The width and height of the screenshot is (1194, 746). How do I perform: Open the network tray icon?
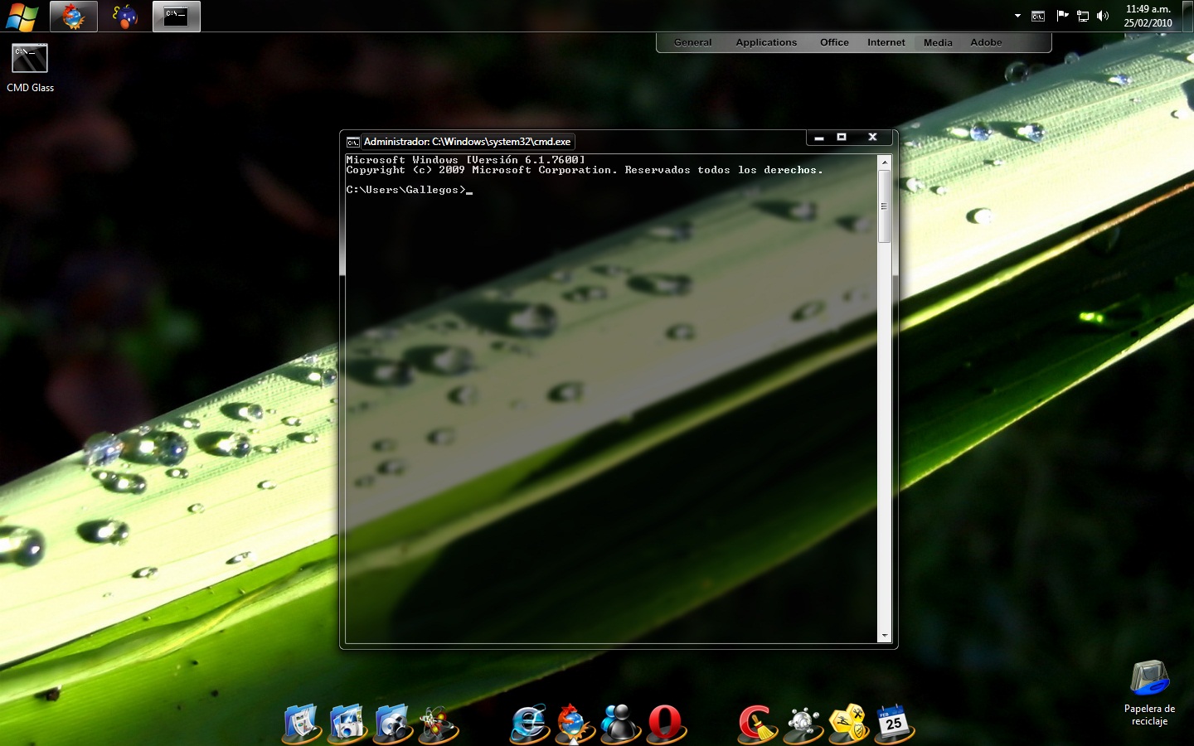tap(1083, 16)
